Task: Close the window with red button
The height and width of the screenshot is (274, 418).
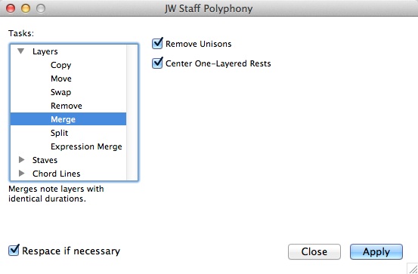Action: pos(11,8)
